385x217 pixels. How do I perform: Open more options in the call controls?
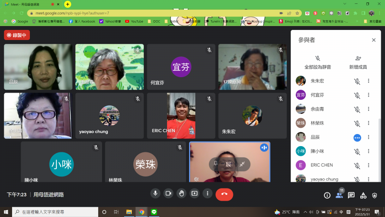pos(207,193)
